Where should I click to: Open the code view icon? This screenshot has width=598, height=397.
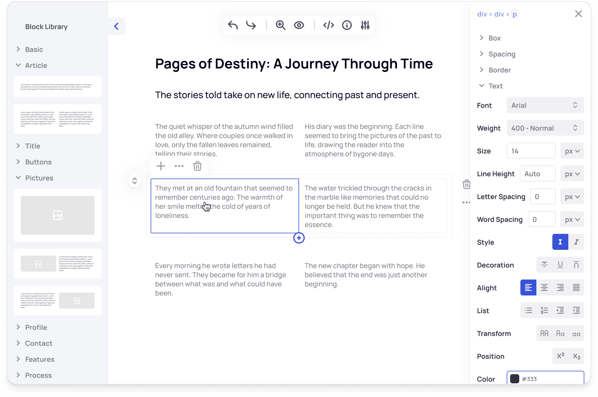click(329, 25)
